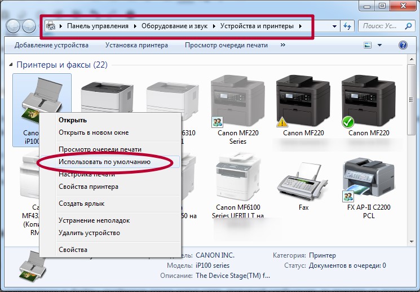Screen dimensions: 420x292
Task: Click Добавление устройства toolbar button
Action: 51,45
